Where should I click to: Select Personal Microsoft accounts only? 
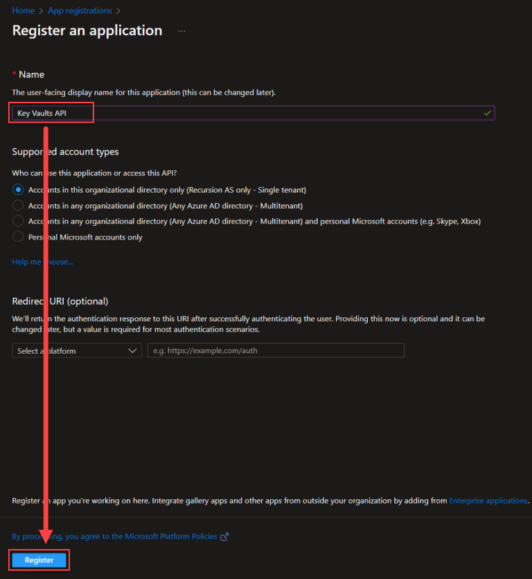pyautogui.click(x=17, y=236)
